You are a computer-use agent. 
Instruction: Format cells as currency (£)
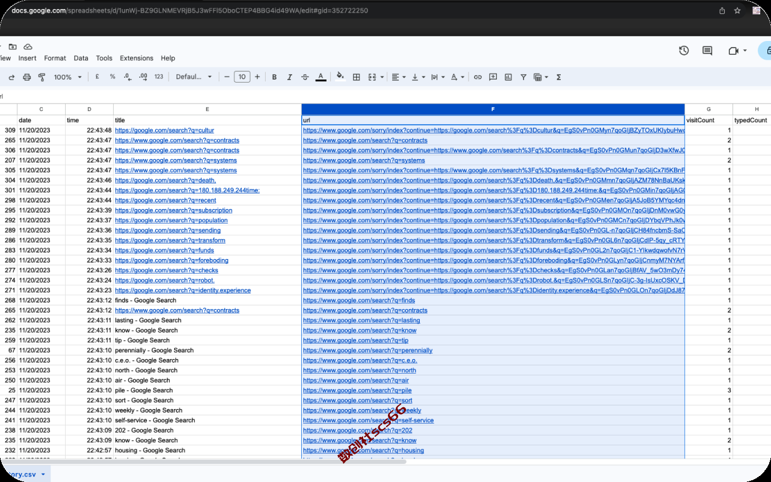(98, 77)
